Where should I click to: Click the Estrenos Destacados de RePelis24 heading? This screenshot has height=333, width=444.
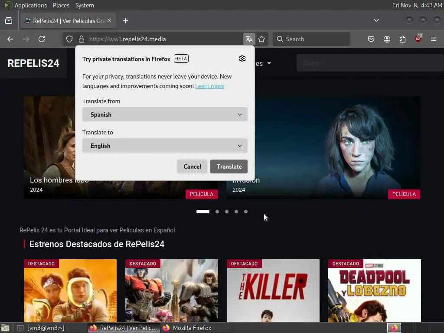click(x=97, y=244)
